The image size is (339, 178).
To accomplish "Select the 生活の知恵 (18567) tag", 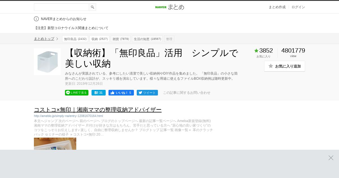I will pos(147,39).
